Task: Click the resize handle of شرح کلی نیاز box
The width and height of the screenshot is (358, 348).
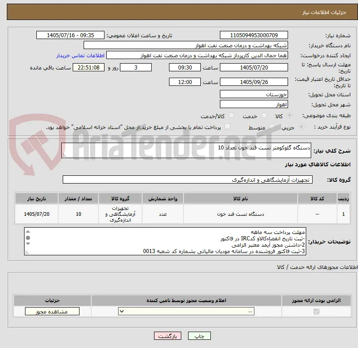Action: tap(64, 155)
